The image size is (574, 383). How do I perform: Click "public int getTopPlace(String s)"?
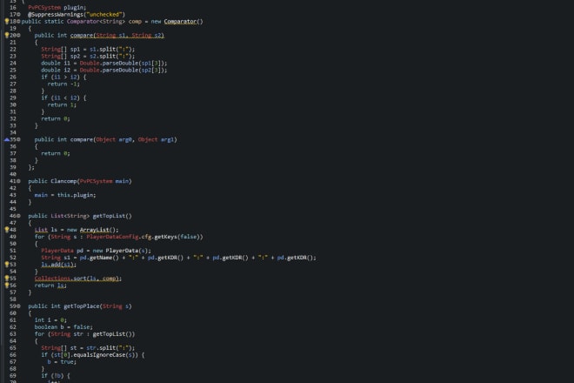tap(80, 306)
